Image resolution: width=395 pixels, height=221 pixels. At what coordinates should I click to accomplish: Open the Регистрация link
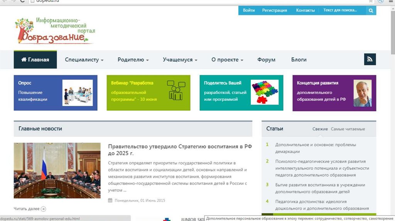point(274,10)
